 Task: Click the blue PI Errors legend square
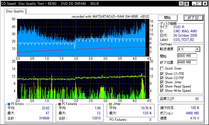[9, 104]
